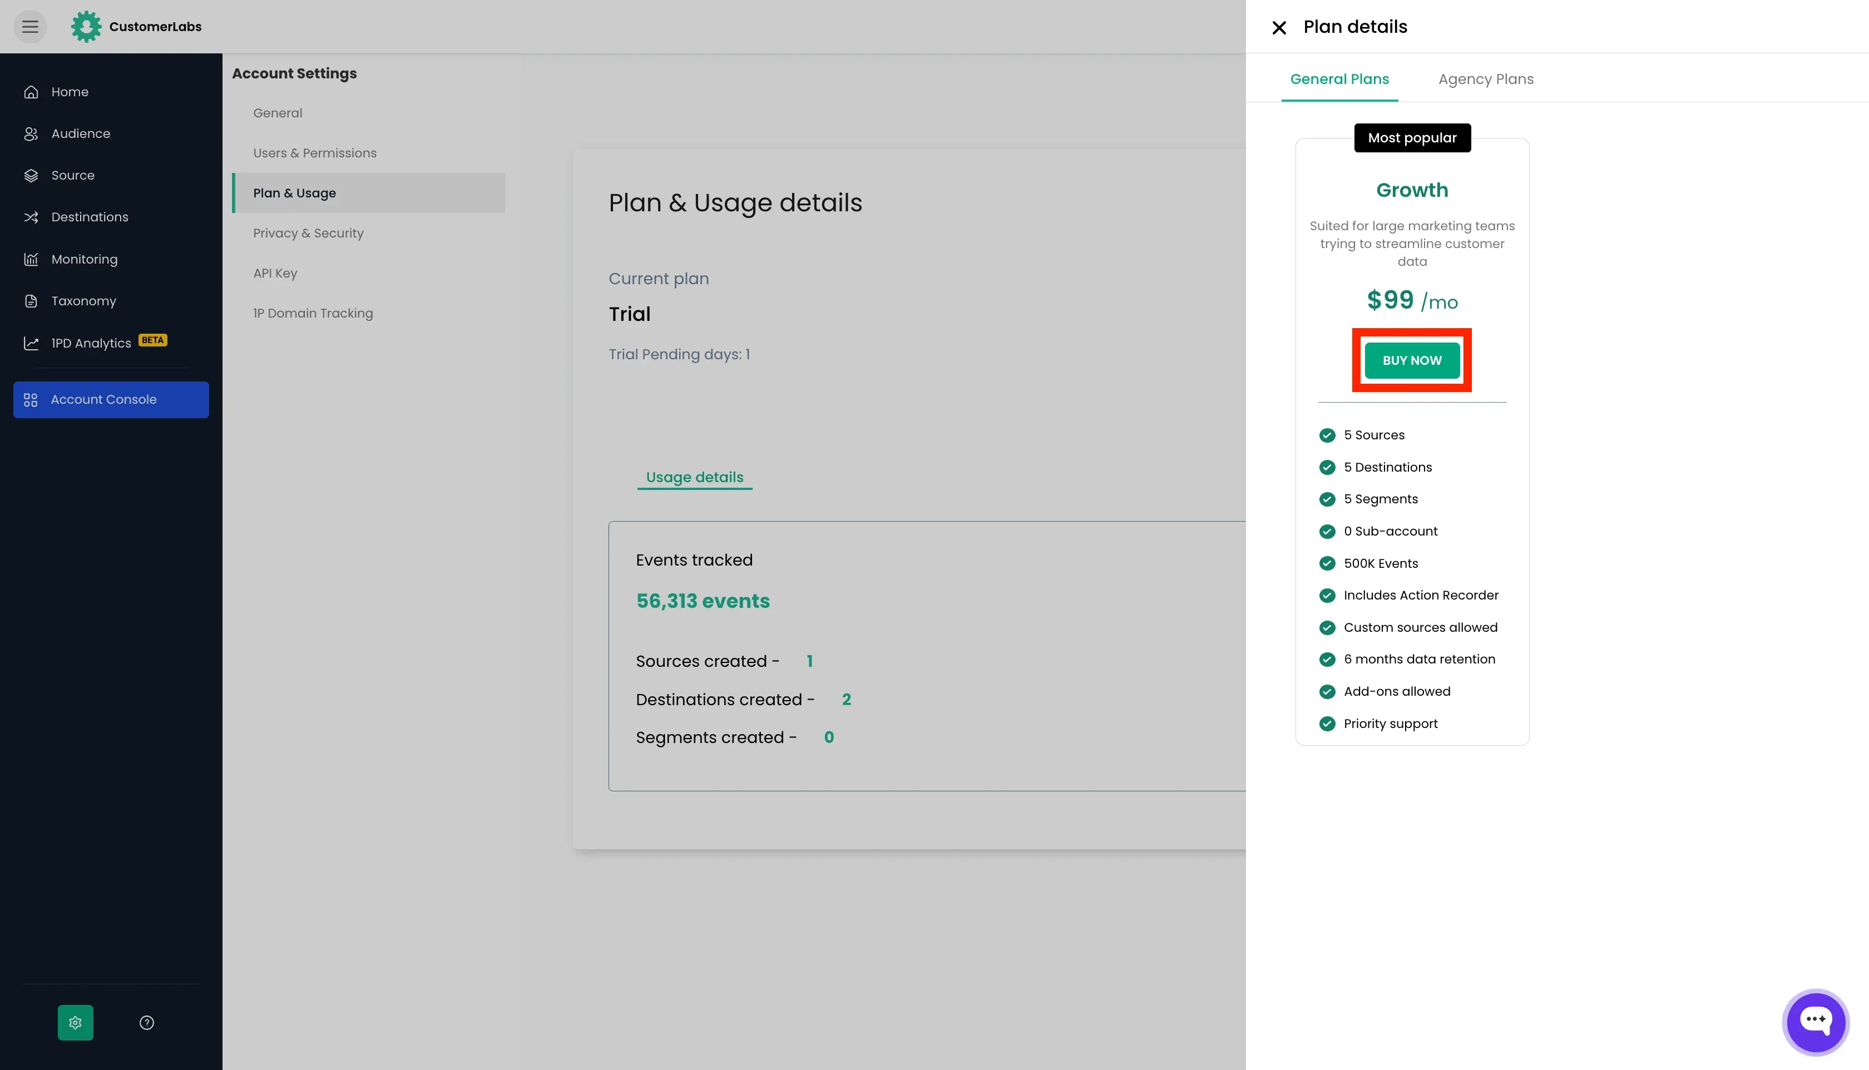Click the CustomerLabs gear logo
This screenshot has height=1070, width=1869.
(86, 27)
